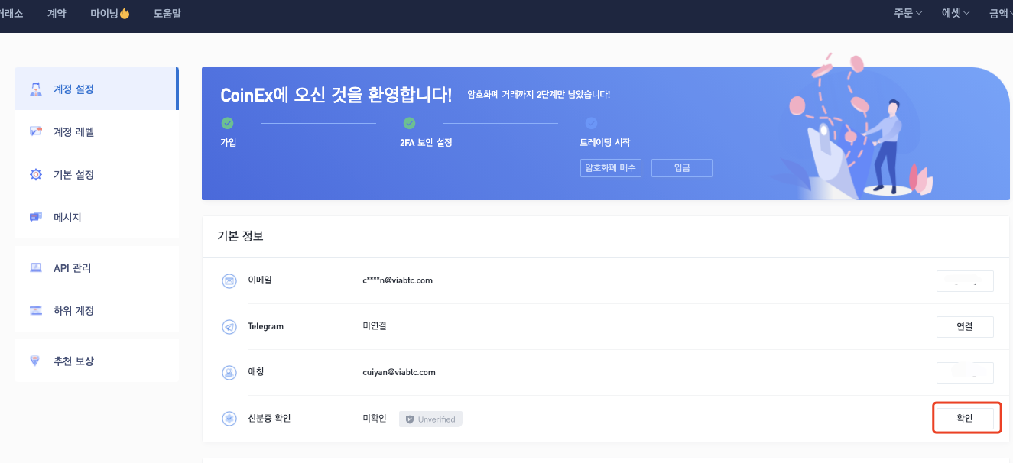Image resolution: width=1013 pixels, height=463 pixels.
Task: Click the 추천 보상 reward pin icon
Action: [x=35, y=360]
